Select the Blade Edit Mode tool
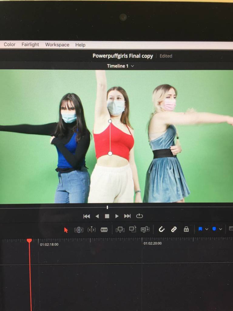The image size is (233, 311). [x=104, y=230]
